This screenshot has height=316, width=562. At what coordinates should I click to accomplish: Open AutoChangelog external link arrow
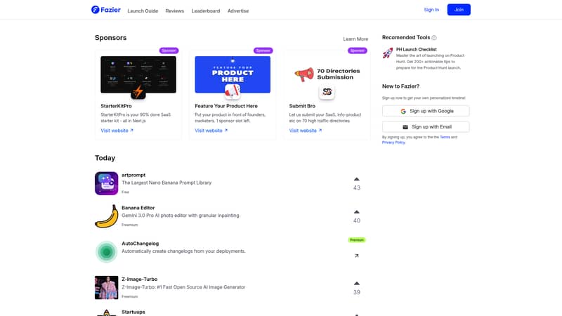356,256
